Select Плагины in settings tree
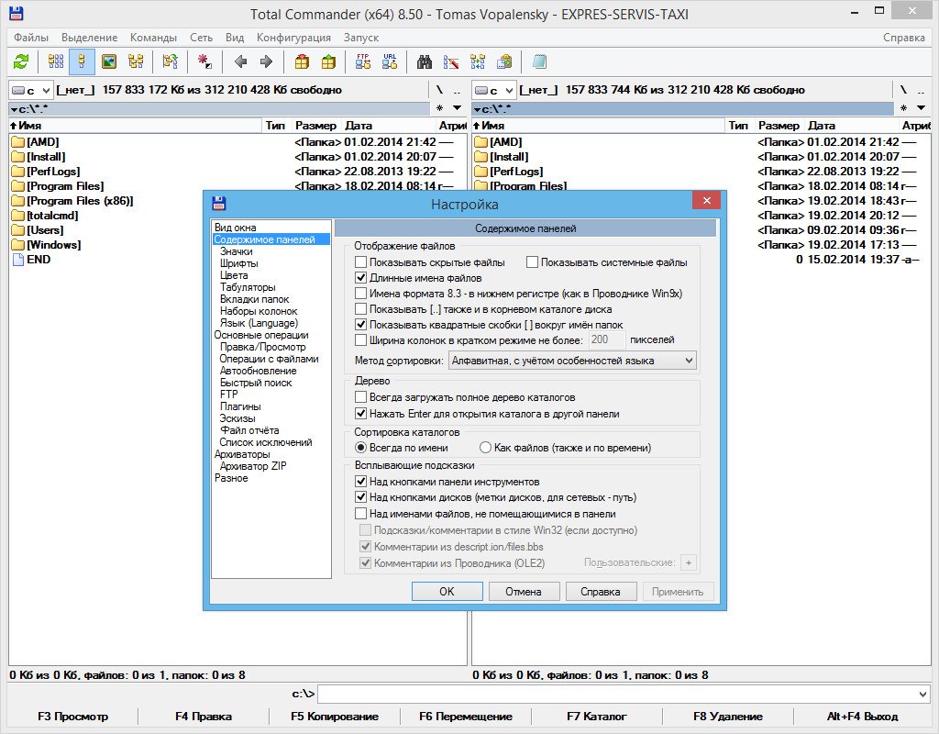 click(x=240, y=406)
